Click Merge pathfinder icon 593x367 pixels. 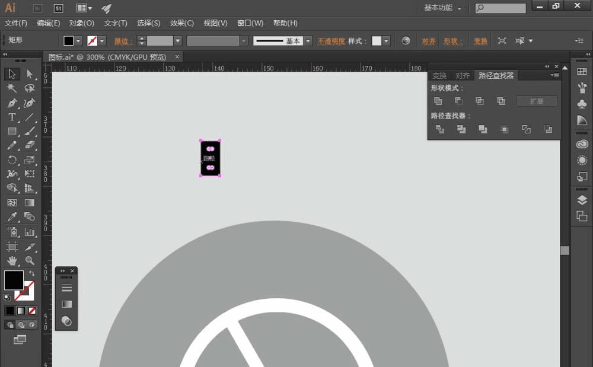coord(483,129)
